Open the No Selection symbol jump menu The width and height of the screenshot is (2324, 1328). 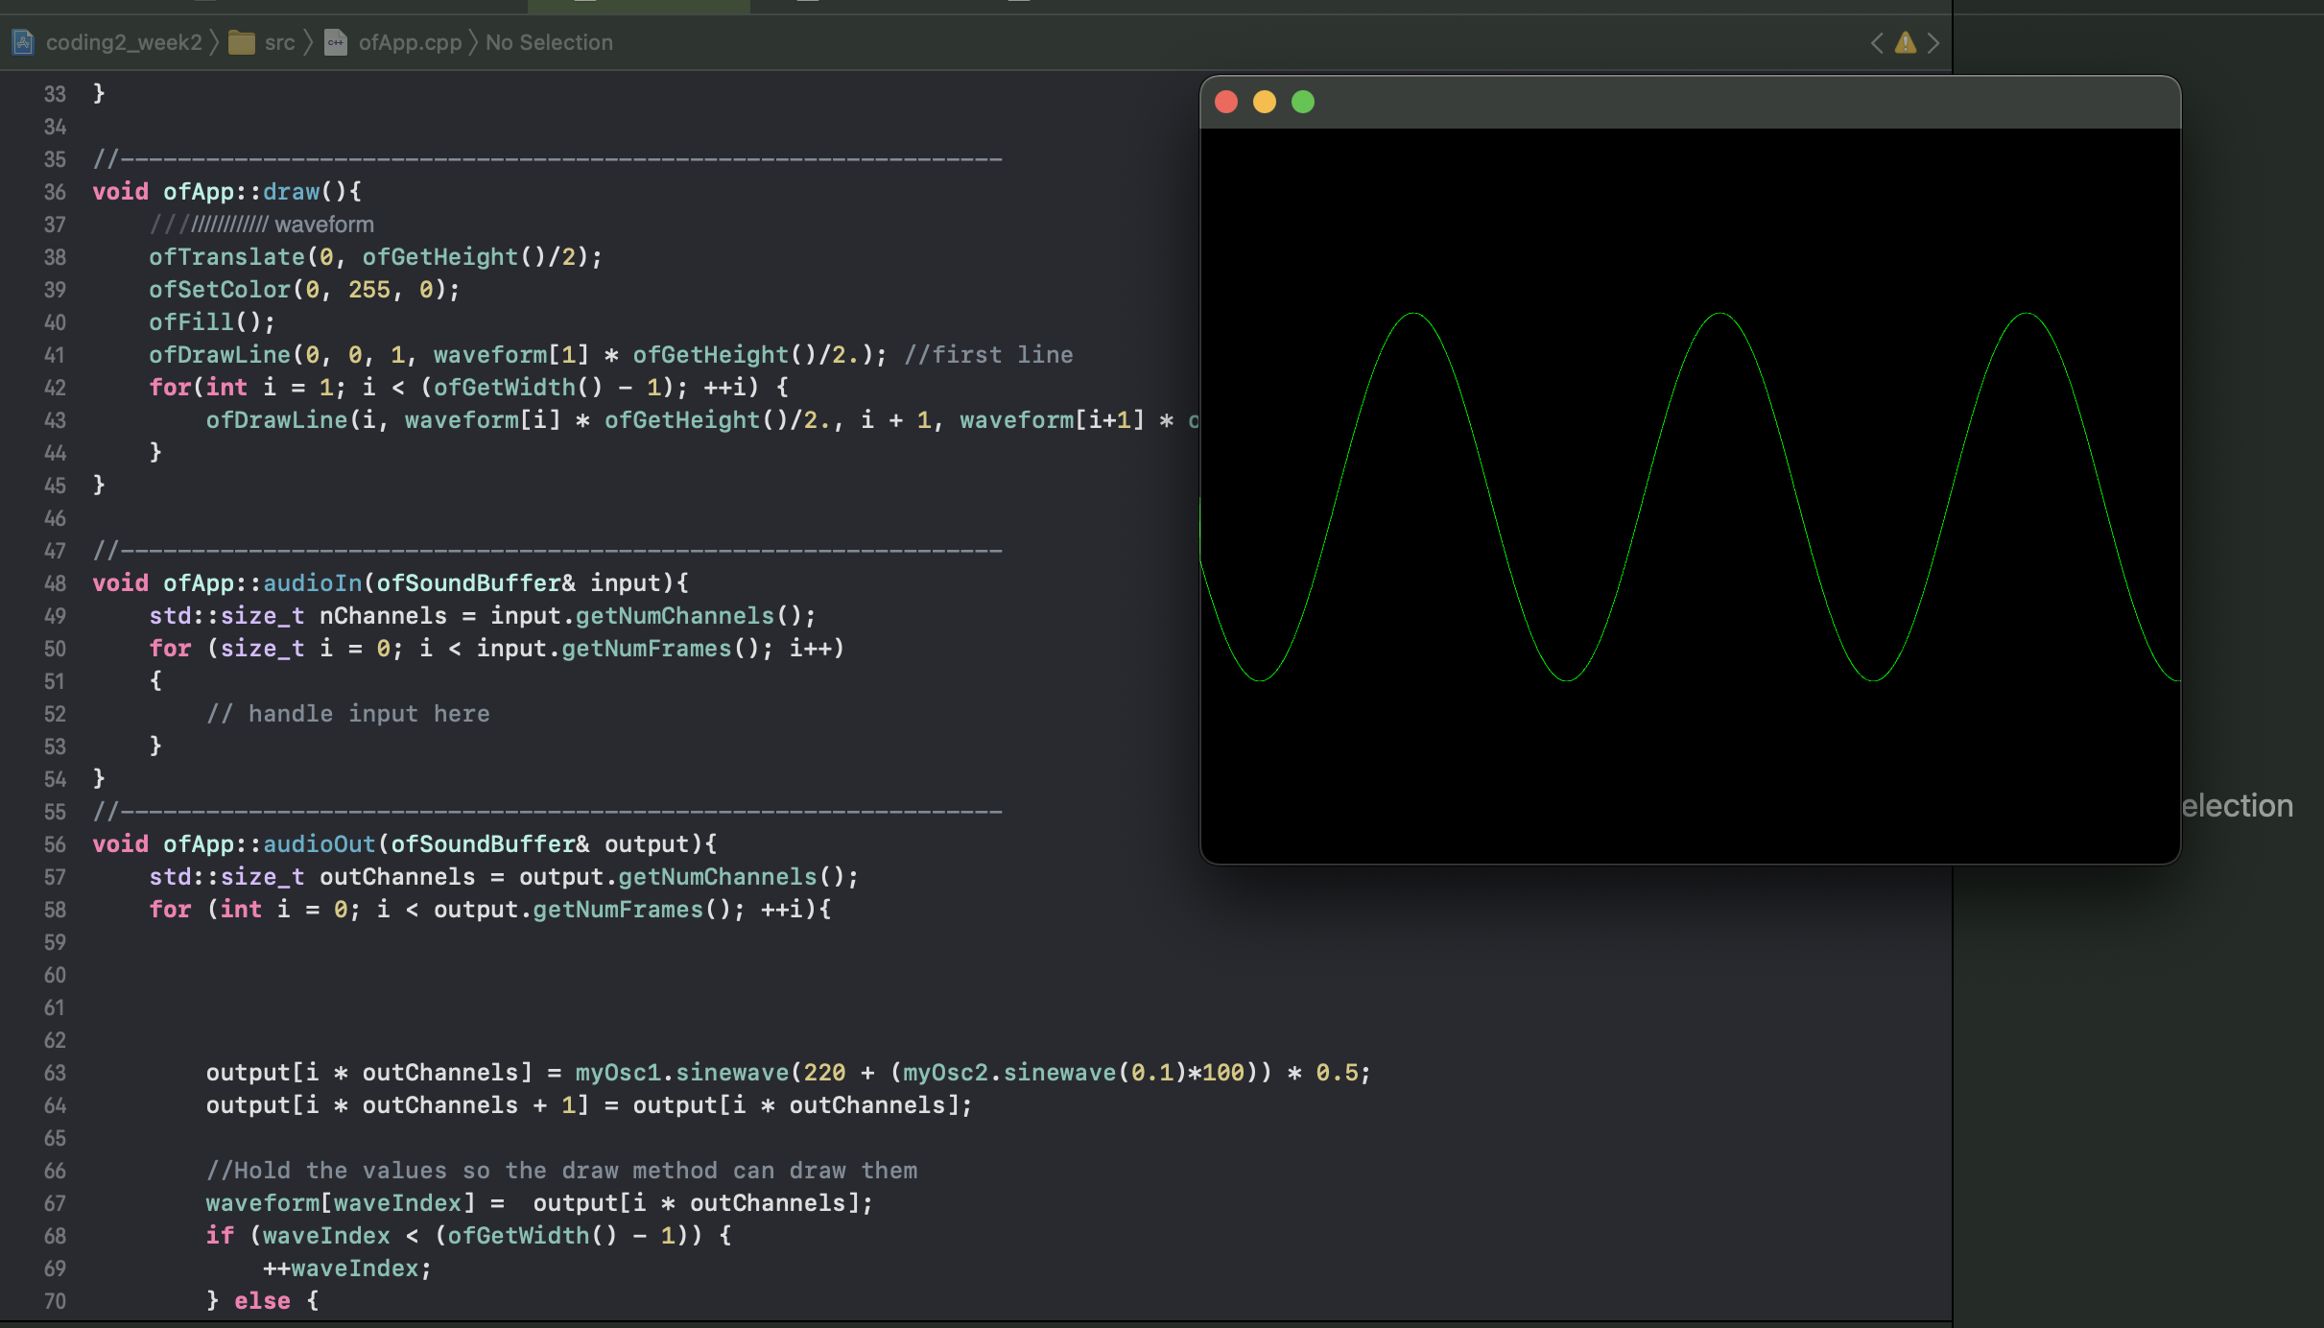point(549,42)
